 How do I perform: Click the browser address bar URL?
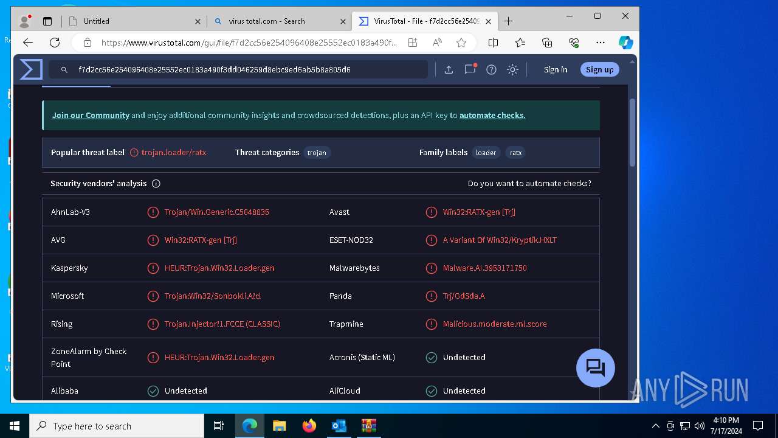[249, 43]
